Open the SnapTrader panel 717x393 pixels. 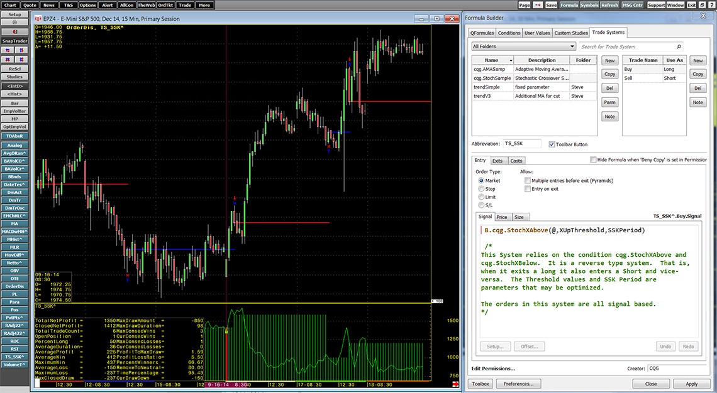point(14,40)
